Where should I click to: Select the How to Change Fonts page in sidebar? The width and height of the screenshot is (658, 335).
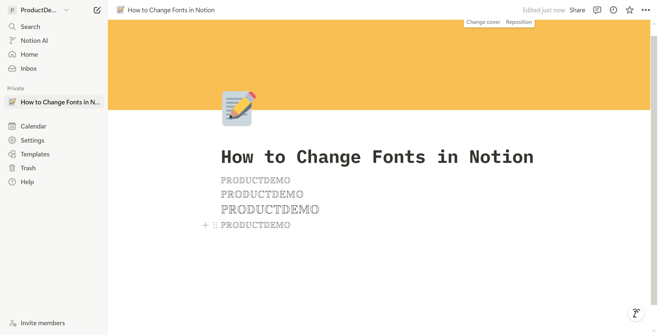coord(54,102)
